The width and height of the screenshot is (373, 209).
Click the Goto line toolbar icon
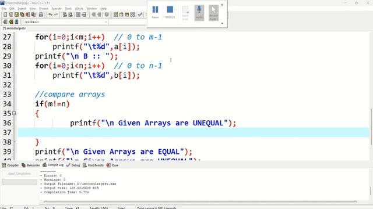pos(84,15)
